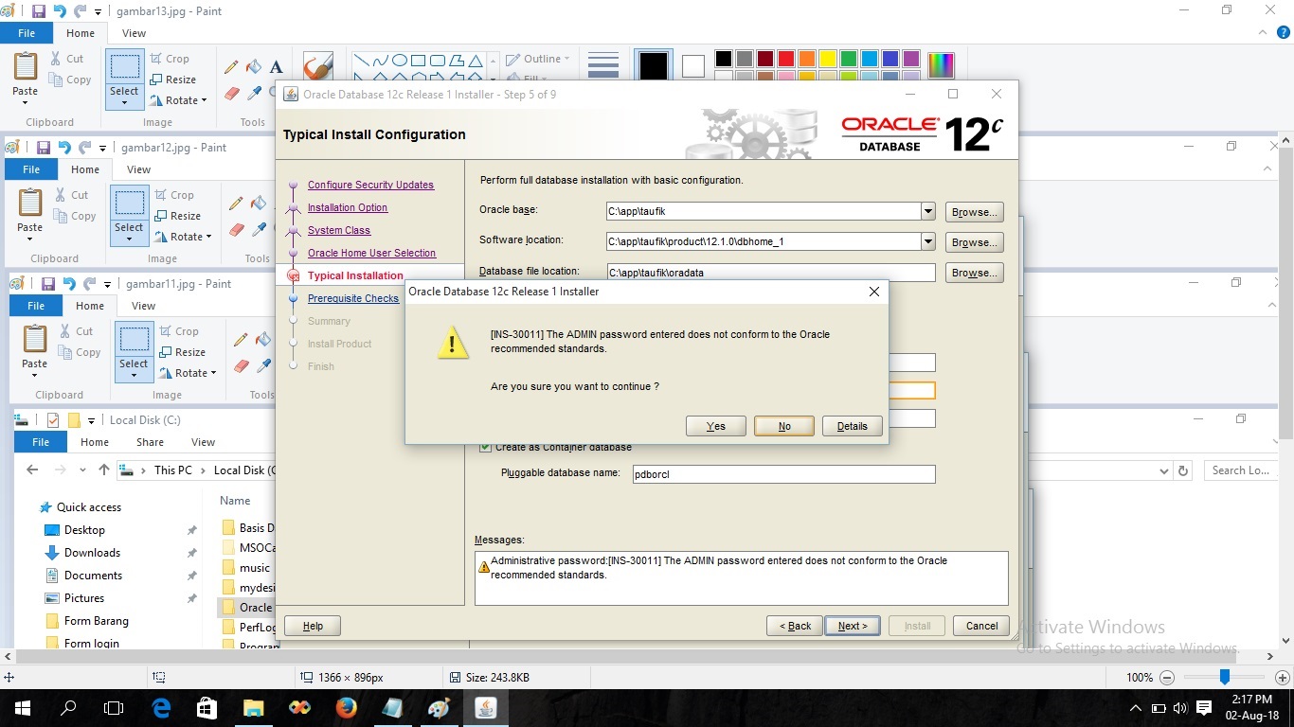Click the Save icon in gambar12 title bar
1294x727 pixels.
[x=44, y=148]
